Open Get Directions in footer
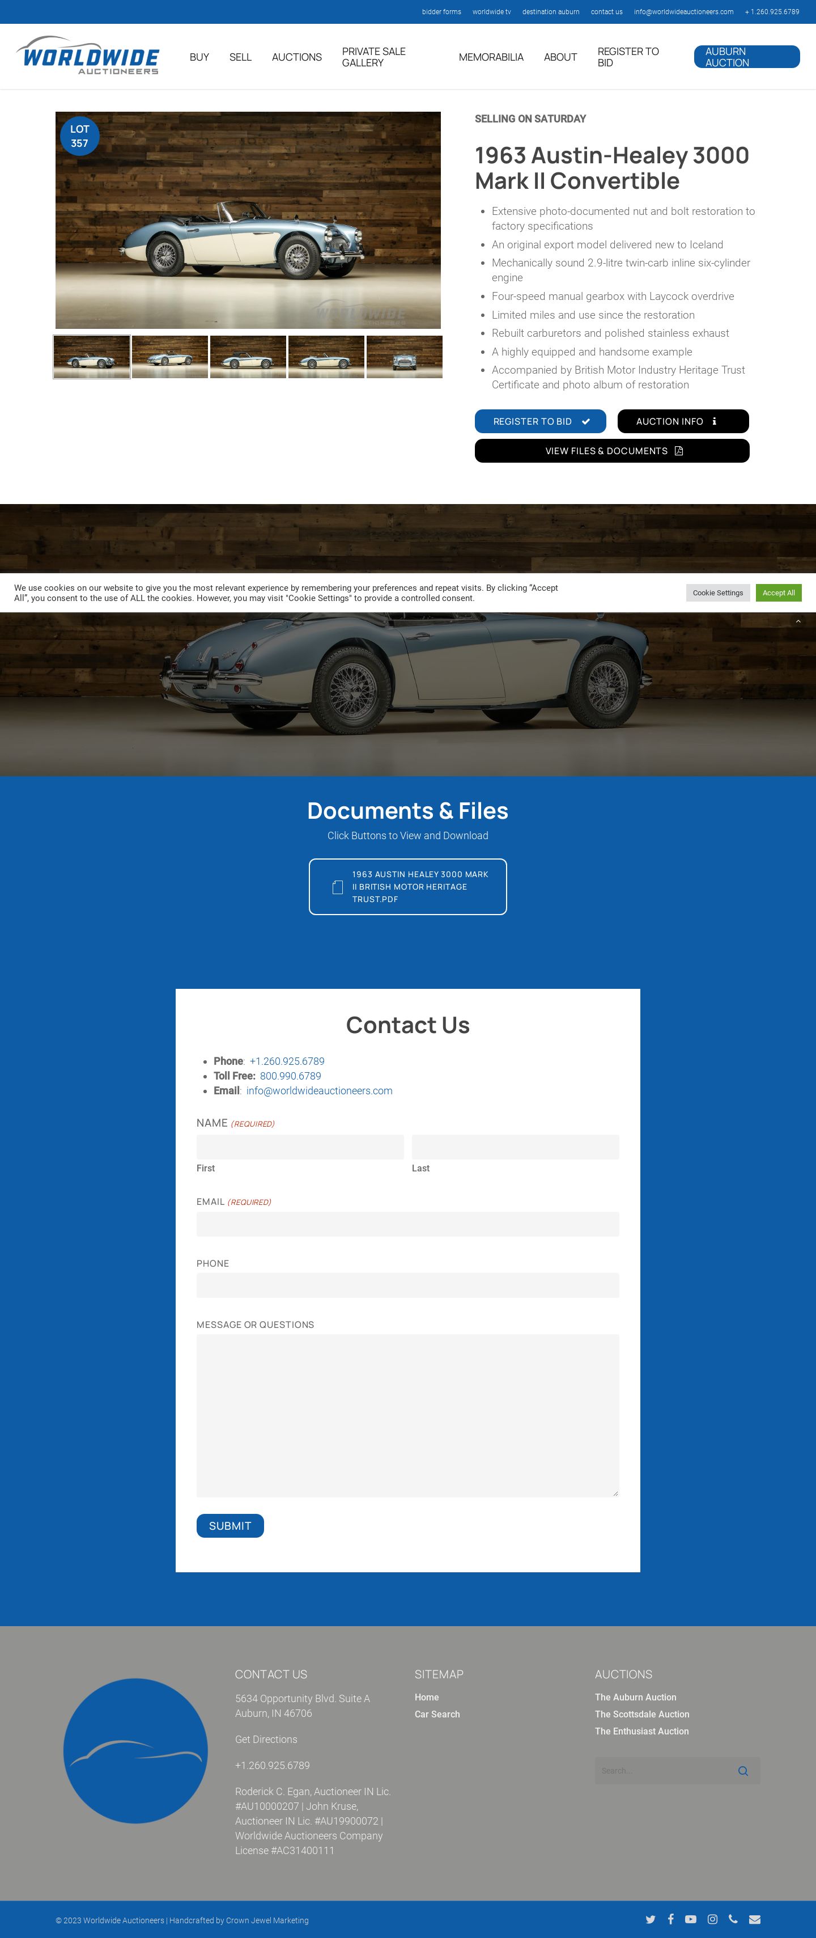This screenshot has height=1938, width=816. [266, 1740]
